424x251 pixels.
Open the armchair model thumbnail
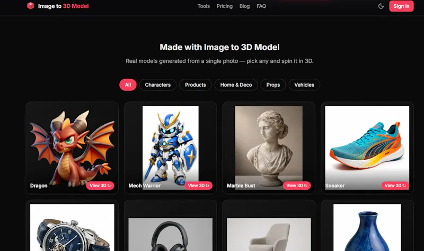(269, 235)
